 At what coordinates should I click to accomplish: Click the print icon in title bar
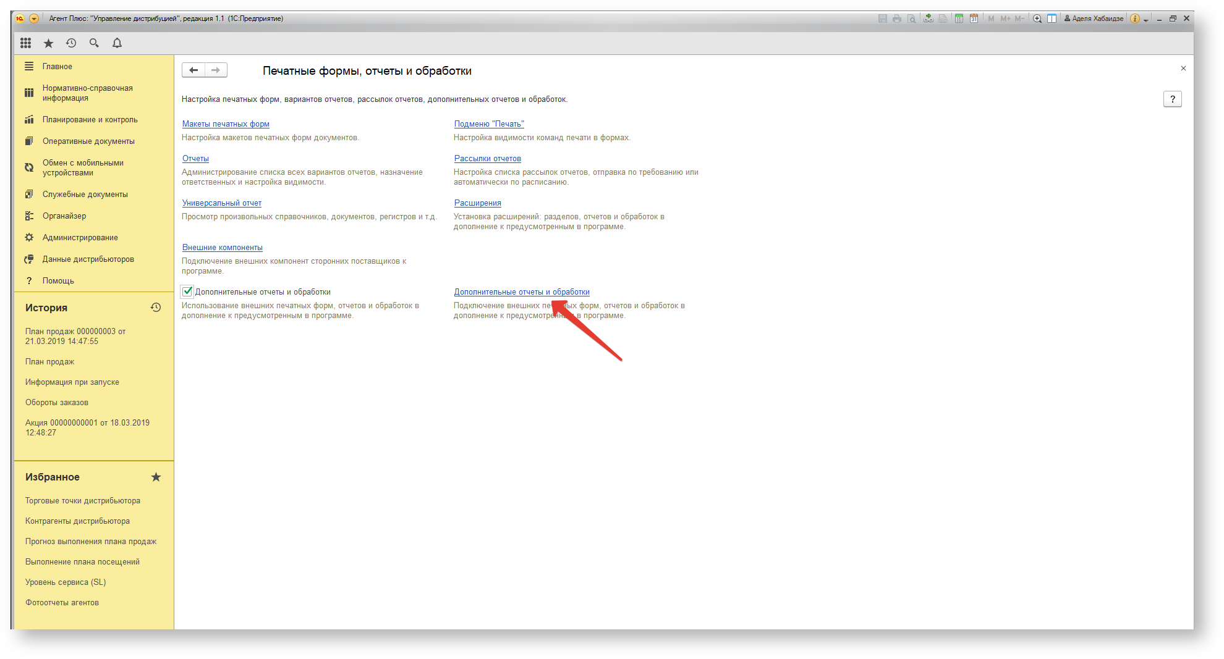tap(897, 19)
